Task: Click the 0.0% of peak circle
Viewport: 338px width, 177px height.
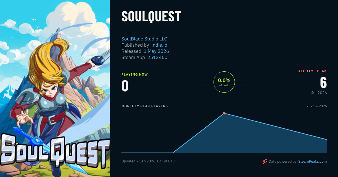Action: 224,82
